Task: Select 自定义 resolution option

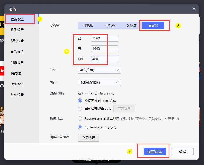Action: 153,25
